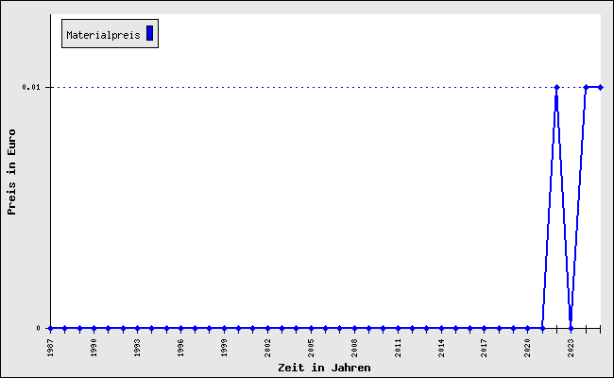Viewport: 614px width, 378px height.
Task: Select the last data point at chart's right edge
Action: 600,87
